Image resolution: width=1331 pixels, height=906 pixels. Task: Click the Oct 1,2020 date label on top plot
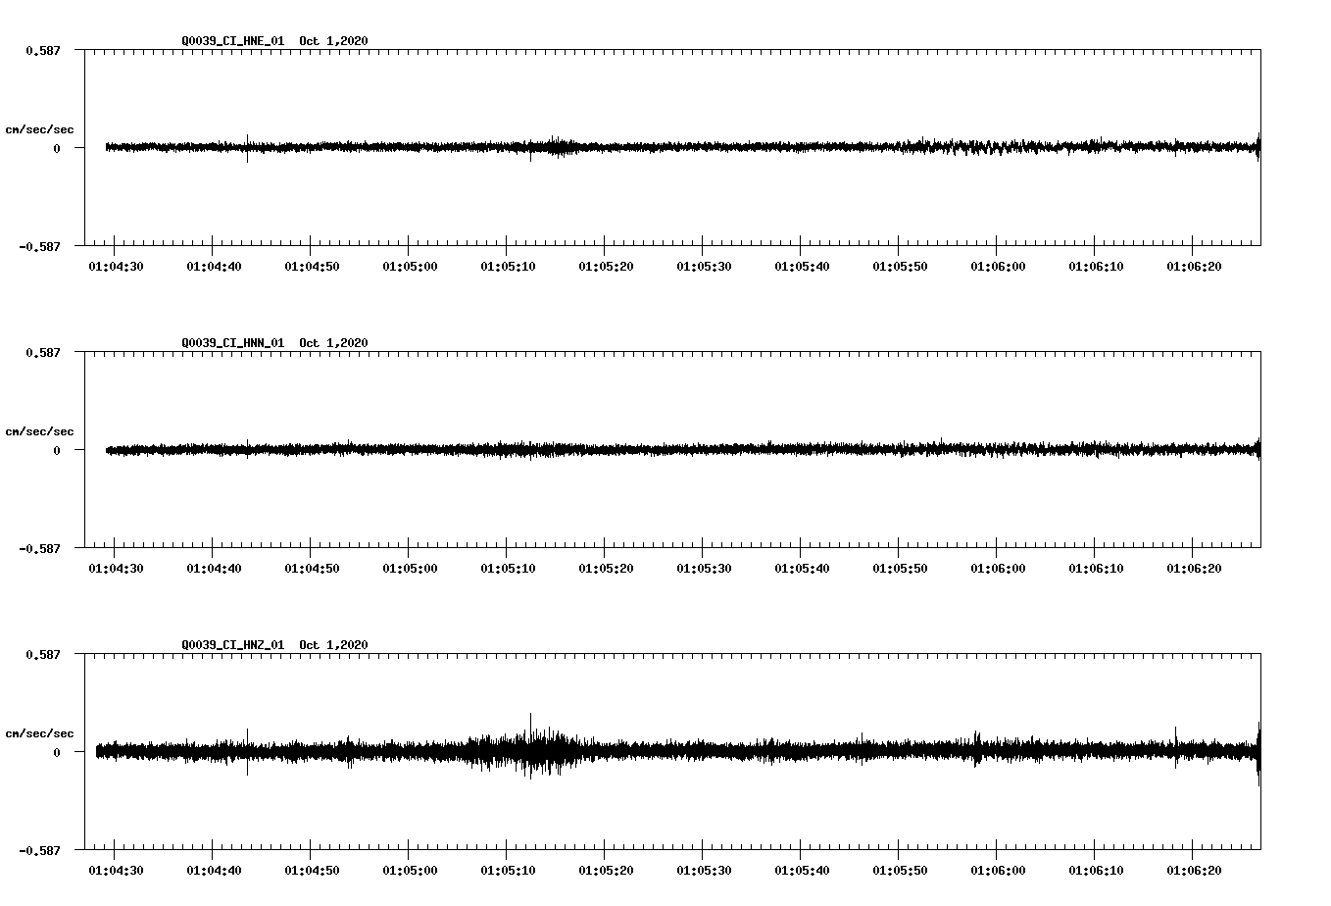click(333, 41)
